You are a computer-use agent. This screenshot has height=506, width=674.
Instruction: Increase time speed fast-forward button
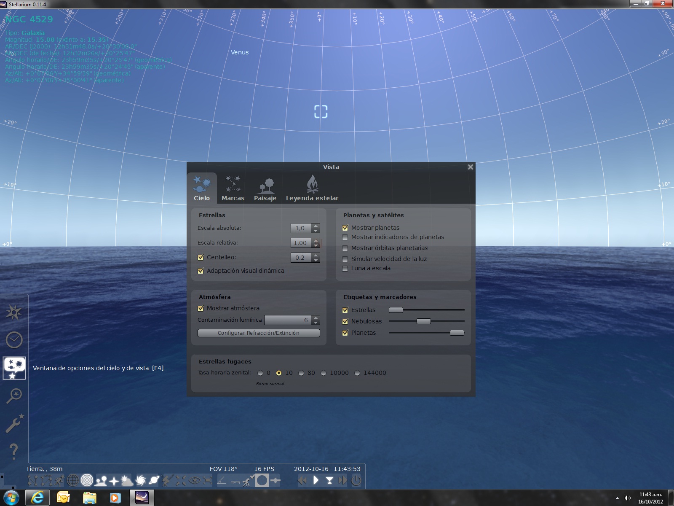pos(343,480)
